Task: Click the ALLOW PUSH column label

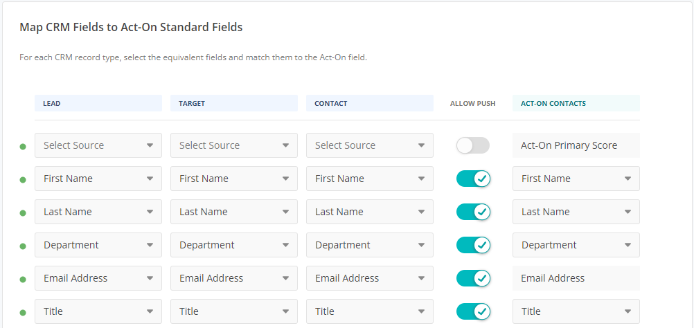Action: pyautogui.click(x=472, y=103)
